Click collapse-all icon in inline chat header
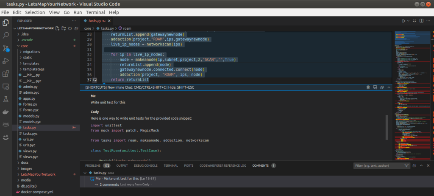 382,87
